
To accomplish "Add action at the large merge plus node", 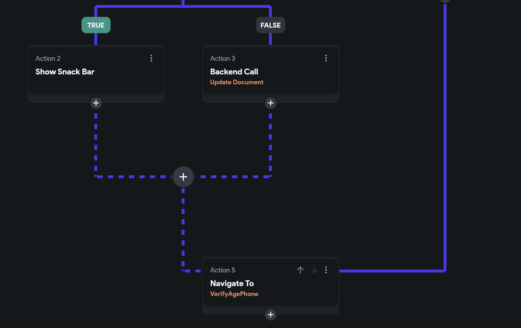I will coord(183,177).
